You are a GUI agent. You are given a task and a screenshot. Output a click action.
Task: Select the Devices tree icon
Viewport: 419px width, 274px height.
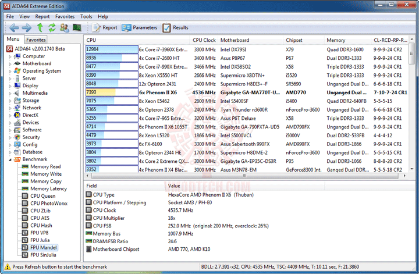17,122
